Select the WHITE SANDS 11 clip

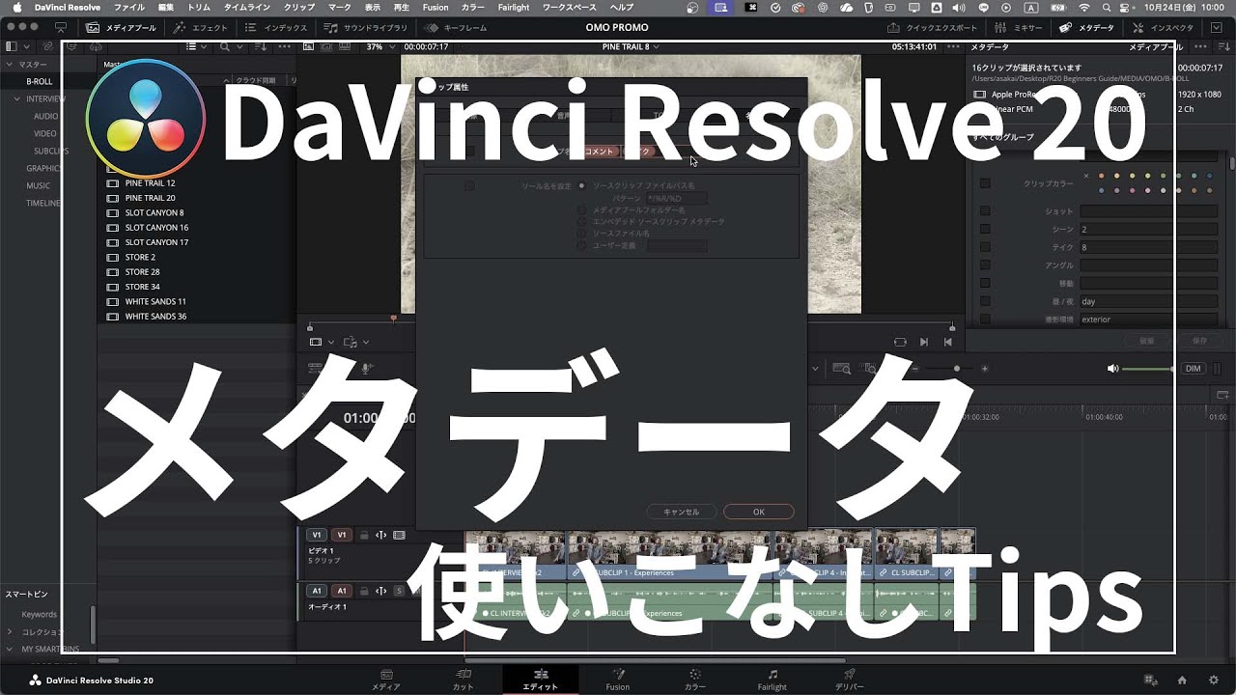tap(155, 302)
